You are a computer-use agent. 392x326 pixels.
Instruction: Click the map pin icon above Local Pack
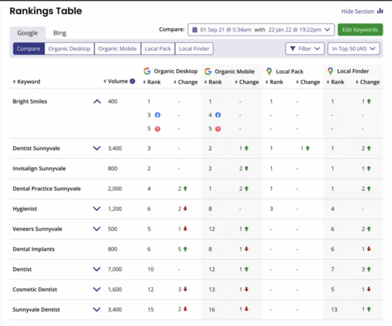tap(268, 71)
